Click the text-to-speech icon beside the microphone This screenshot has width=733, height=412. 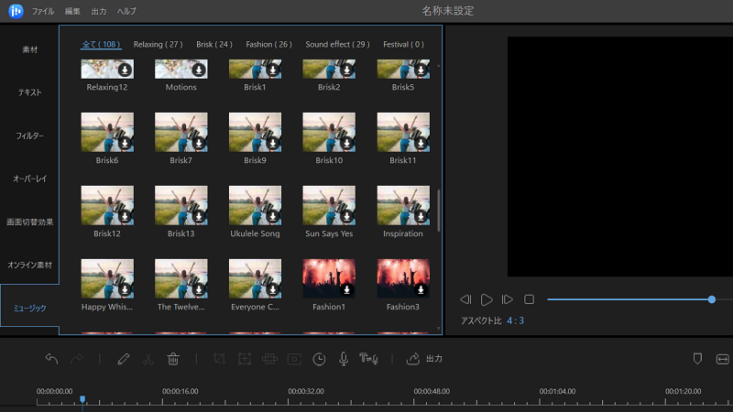pos(369,359)
